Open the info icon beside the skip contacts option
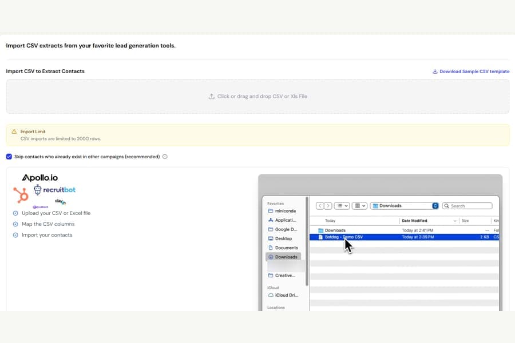This screenshot has height=343, width=515. pos(165,157)
